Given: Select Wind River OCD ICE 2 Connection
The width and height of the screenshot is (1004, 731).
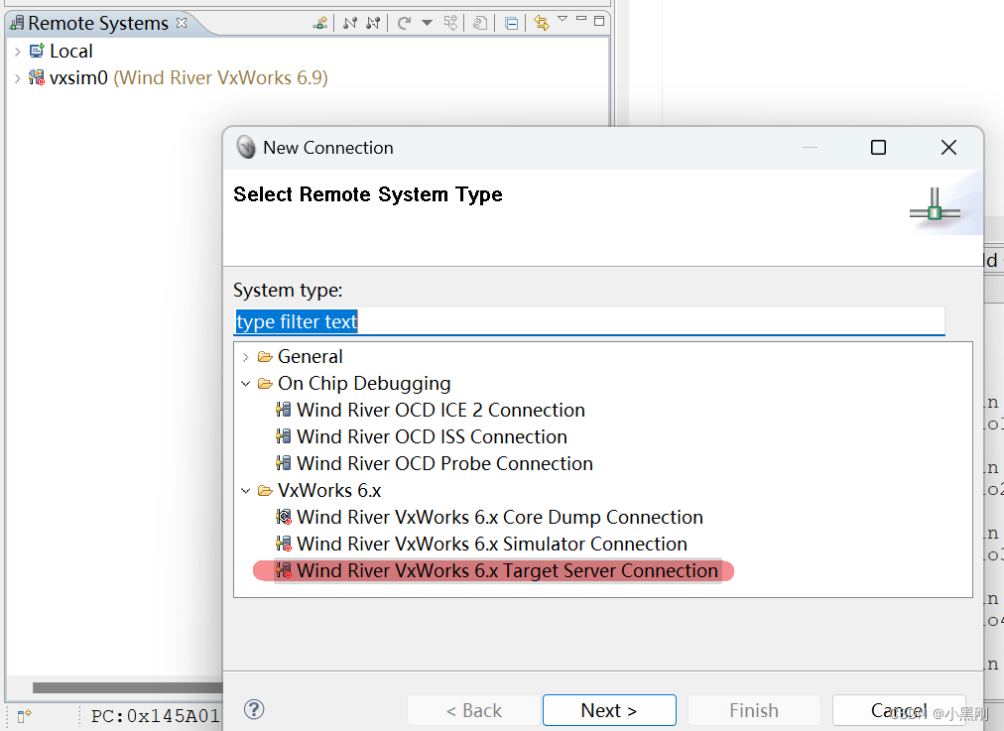Looking at the screenshot, I should click(x=440, y=411).
